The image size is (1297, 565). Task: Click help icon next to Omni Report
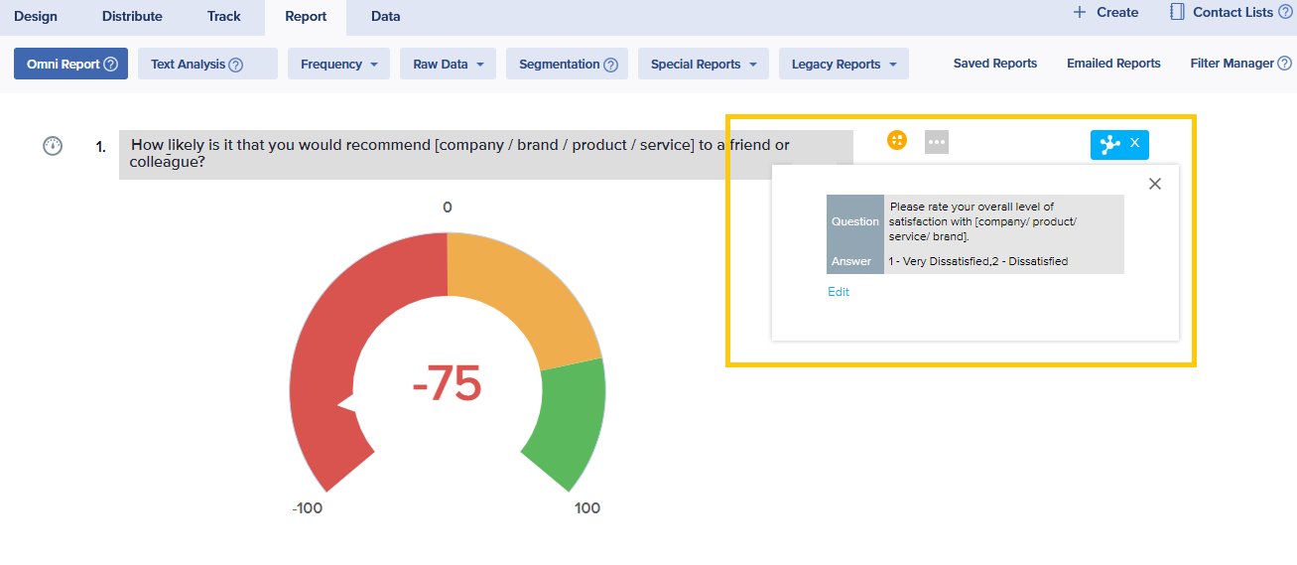tap(111, 65)
